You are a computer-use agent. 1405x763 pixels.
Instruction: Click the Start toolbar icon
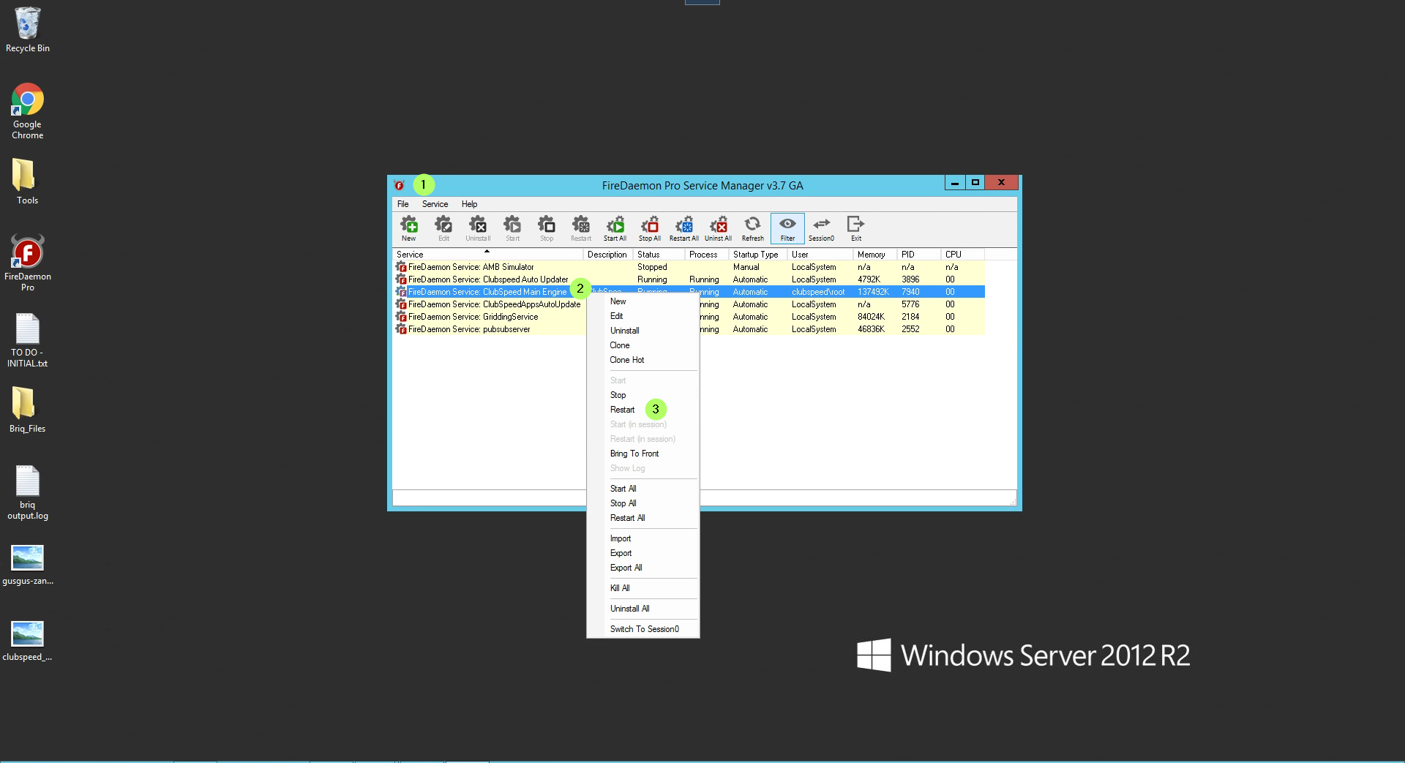(x=512, y=228)
